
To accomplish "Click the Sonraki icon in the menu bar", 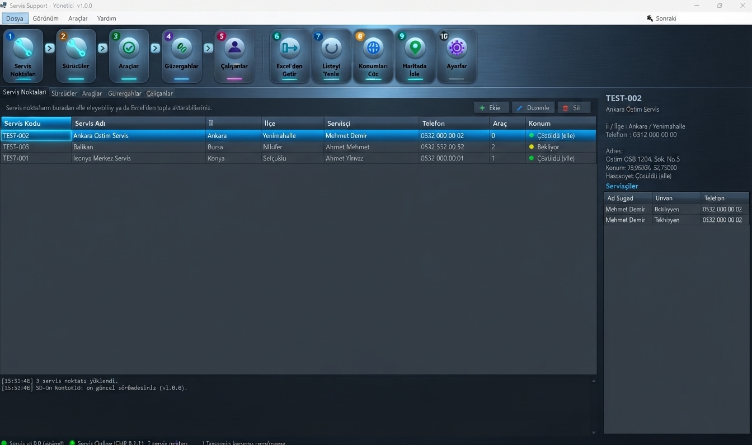I will [650, 18].
